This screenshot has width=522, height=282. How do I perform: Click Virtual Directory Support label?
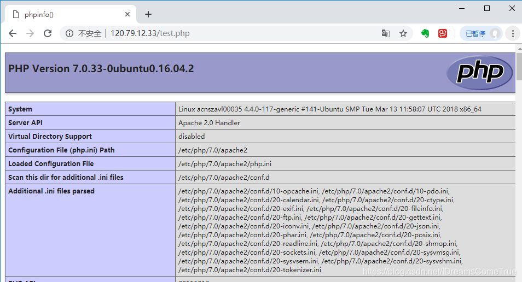tap(50, 136)
